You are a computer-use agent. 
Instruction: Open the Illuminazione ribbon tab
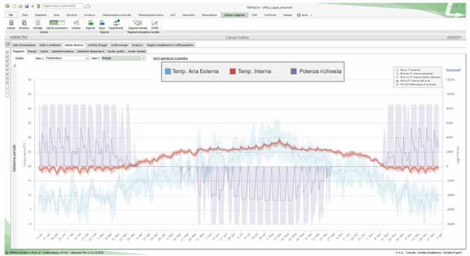[209, 15]
